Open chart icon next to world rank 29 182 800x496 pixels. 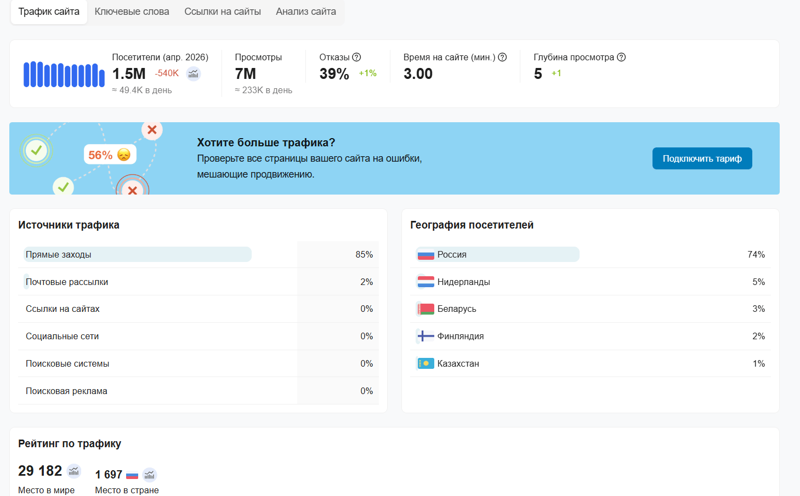74,471
